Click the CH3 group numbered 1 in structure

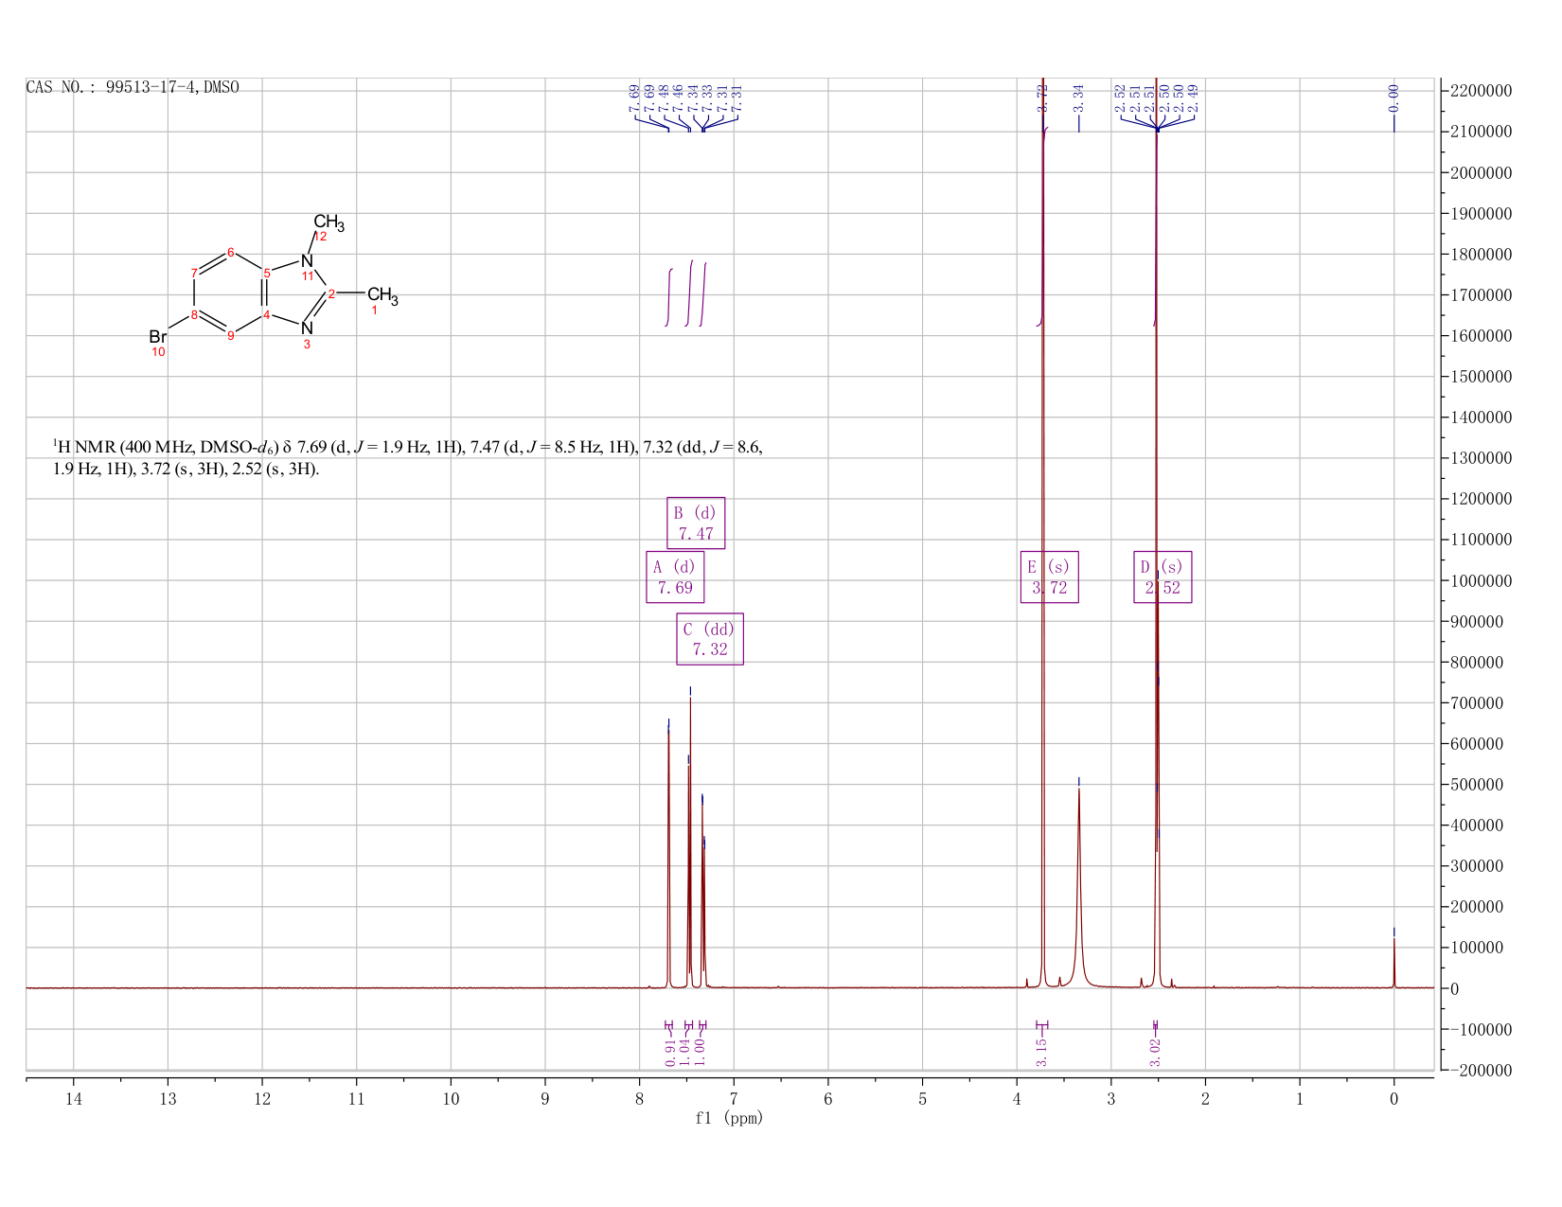click(382, 295)
